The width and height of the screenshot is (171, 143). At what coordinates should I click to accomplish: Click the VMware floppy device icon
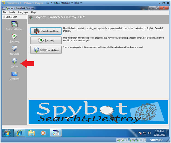pos(126,140)
